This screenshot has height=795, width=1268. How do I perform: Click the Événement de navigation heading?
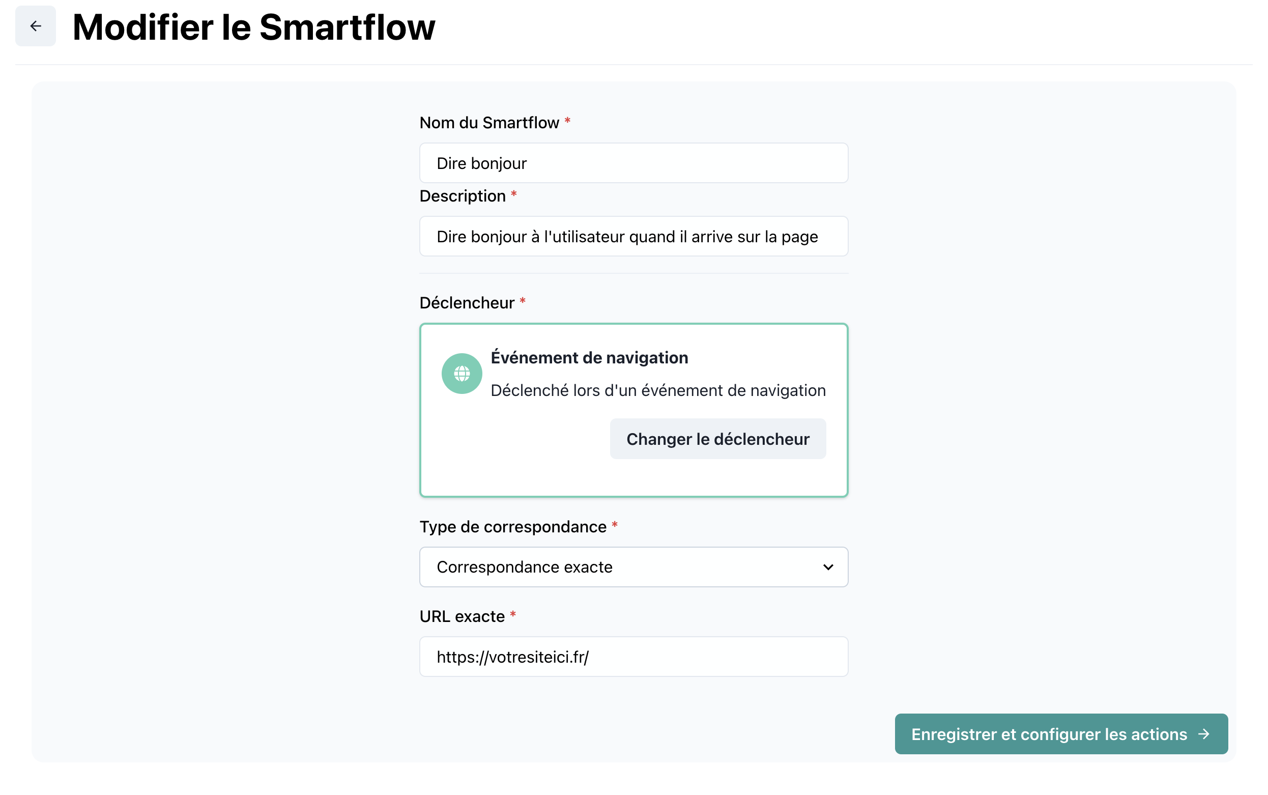coord(589,357)
